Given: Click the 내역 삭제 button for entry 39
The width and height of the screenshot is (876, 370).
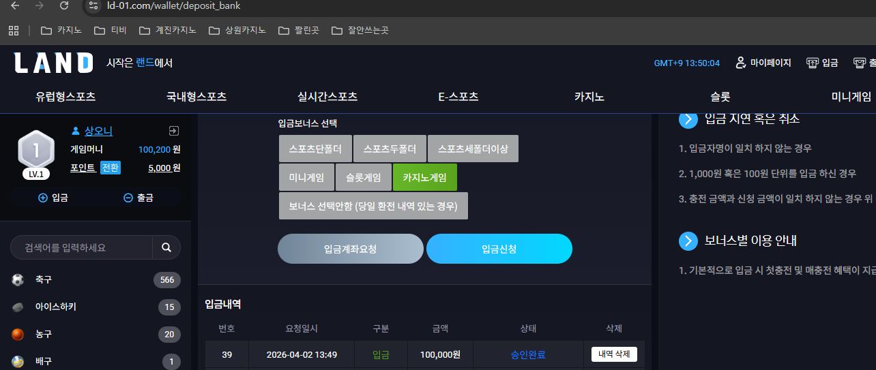Looking at the screenshot, I should (614, 354).
